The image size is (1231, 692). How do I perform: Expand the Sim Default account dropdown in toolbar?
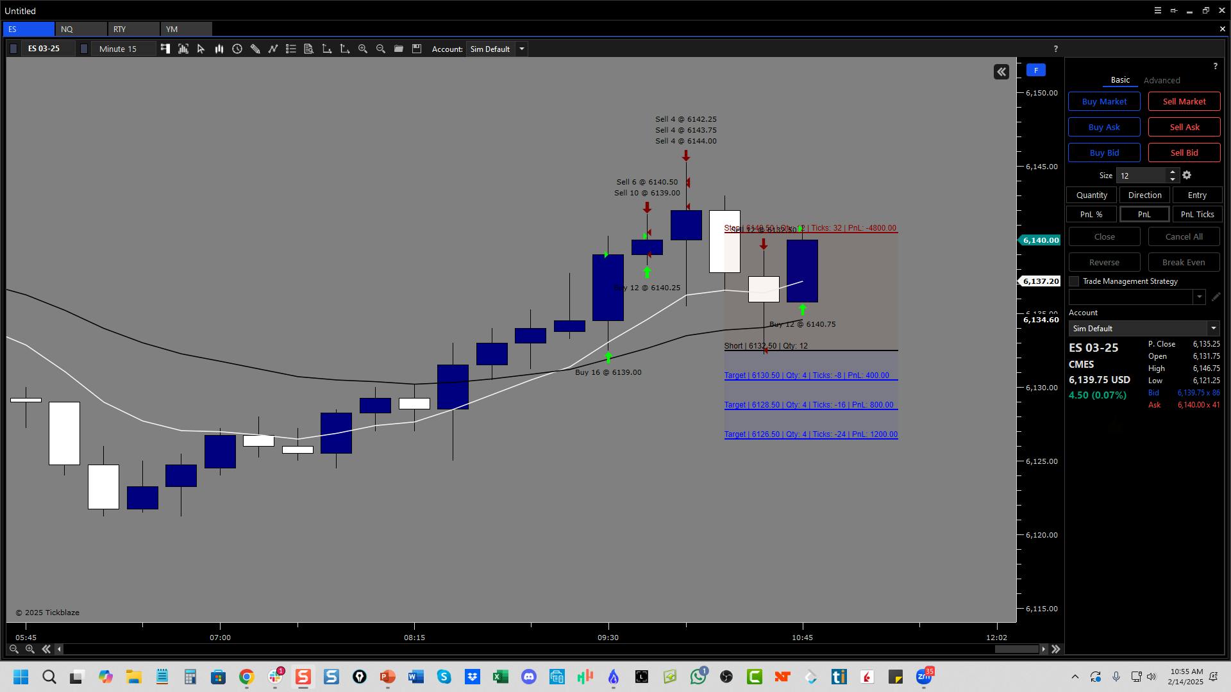pyautogui.click(x=521, y=49)
